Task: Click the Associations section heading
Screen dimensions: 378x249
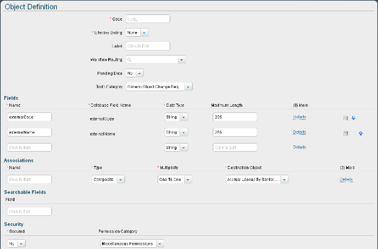Action: [19, 160]
